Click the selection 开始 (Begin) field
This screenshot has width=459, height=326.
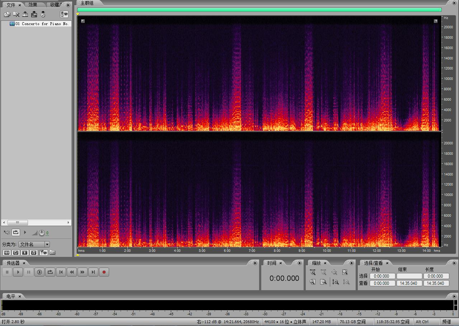pyautogui.click(x=383, y=276)
